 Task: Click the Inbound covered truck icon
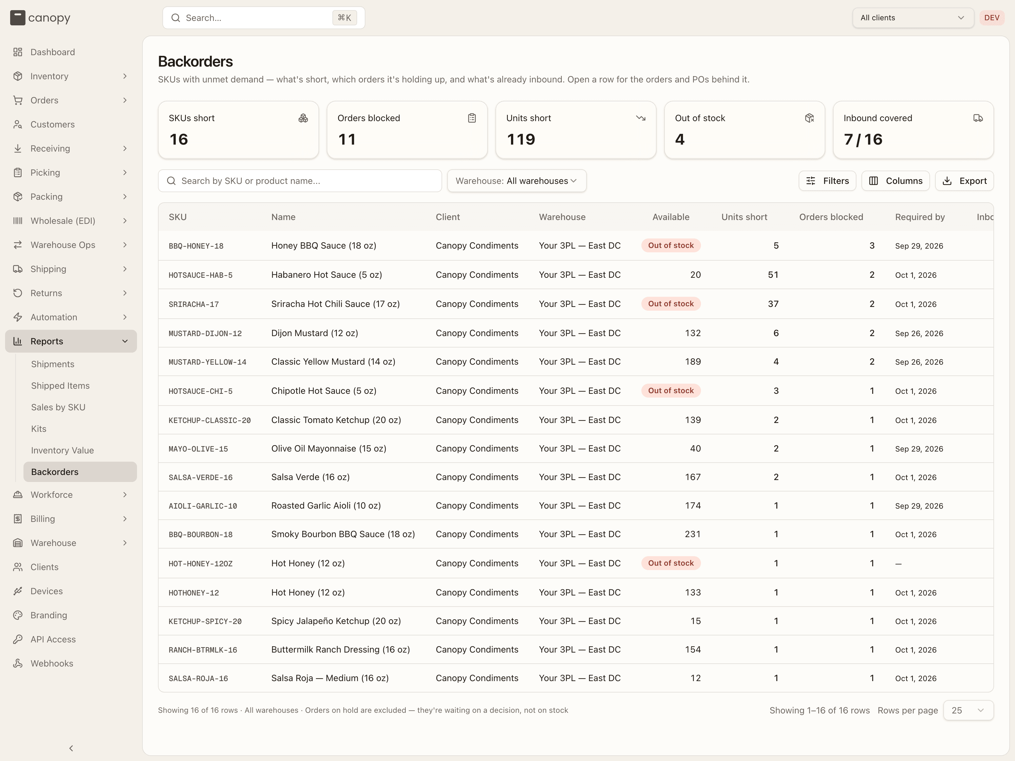coord(978,118)
